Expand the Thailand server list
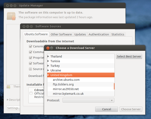 pyautogui.click(x=48, y=56)
